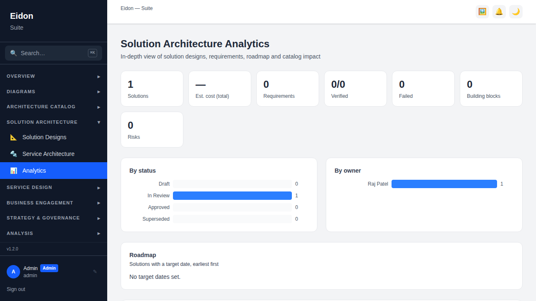
Task: Click the 'No target dates set.' text
Action: click(155, 277)
